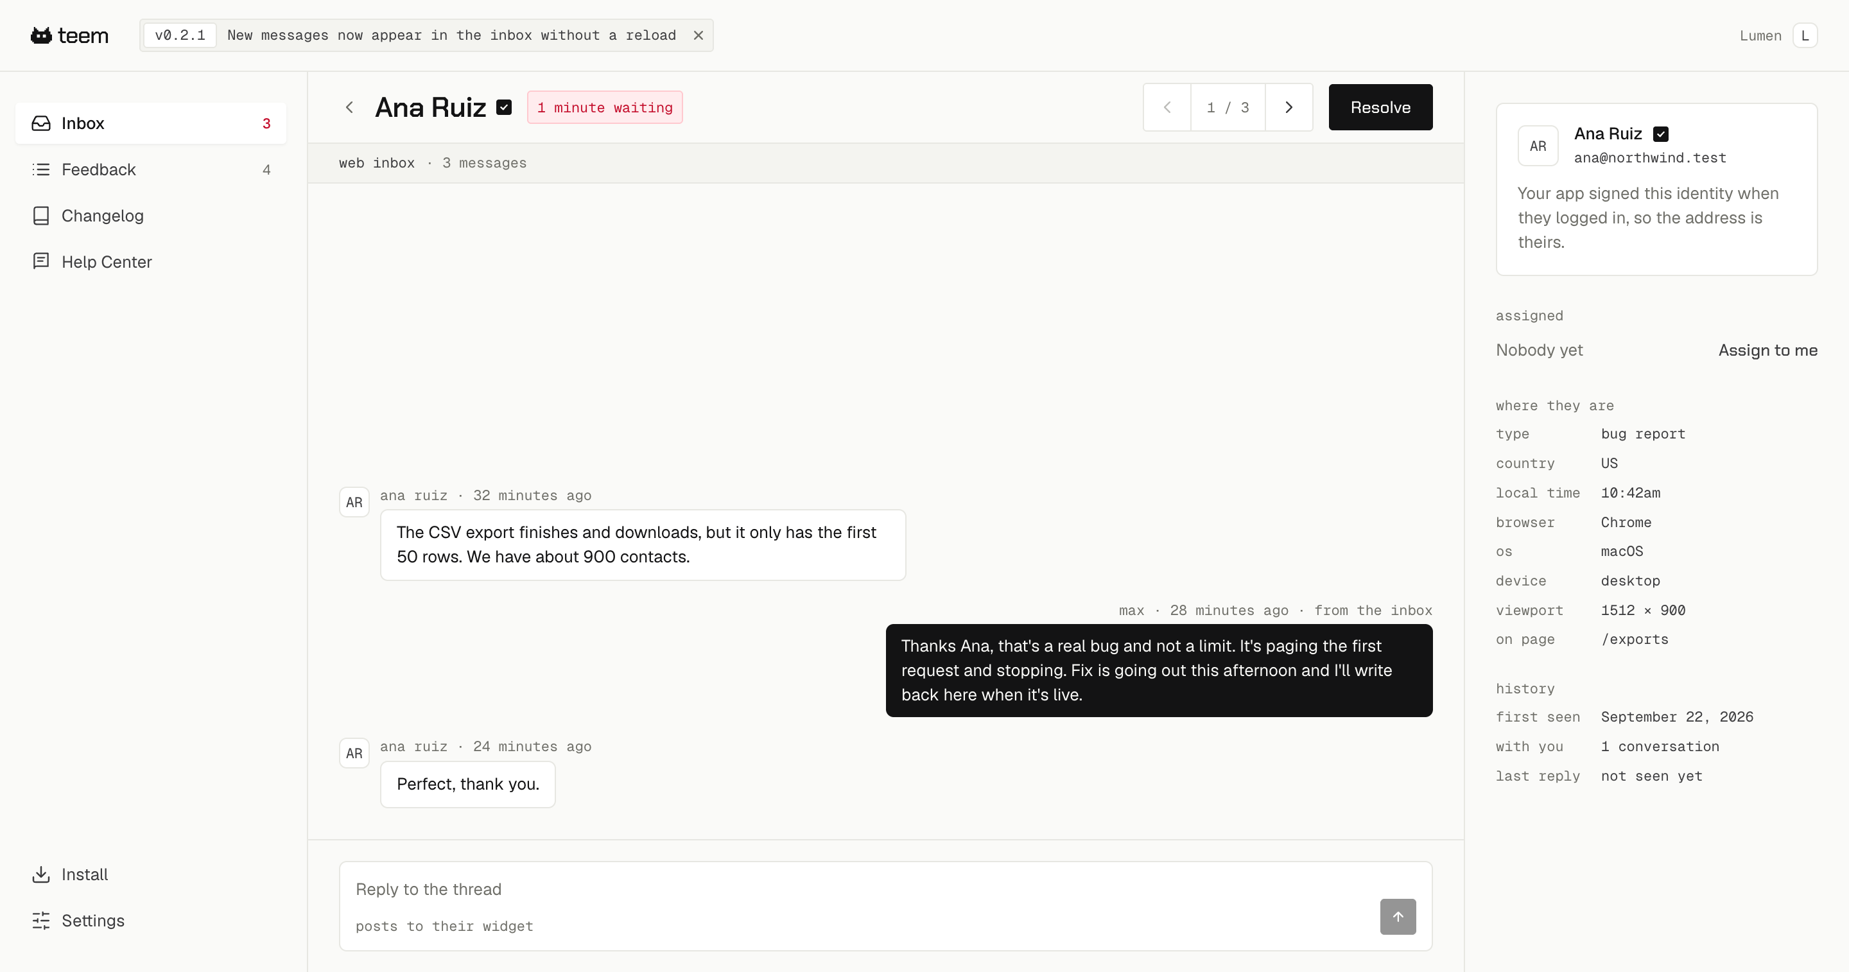Click the AR avatar on the CSV export message
1849x972 pixels.
354,503
